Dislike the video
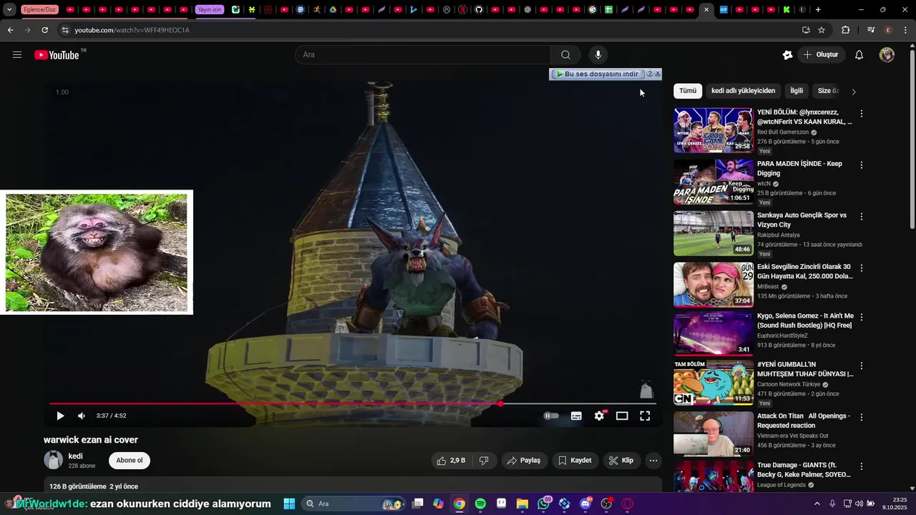The height and width of the screenshot is (515, 916). pos(484,461)
